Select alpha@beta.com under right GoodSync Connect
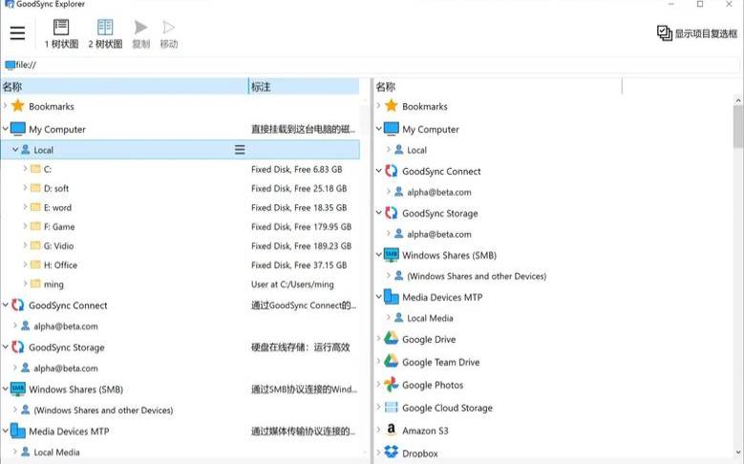Screen dimensions: 744x464 tap(439, 192)
